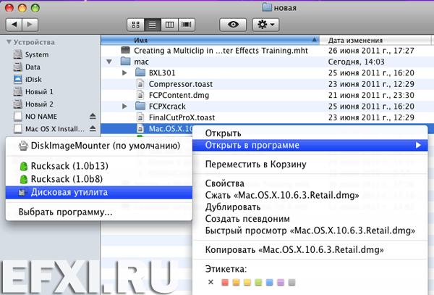
Task: Apply the purple label color
Action: [x=281, y=282]
